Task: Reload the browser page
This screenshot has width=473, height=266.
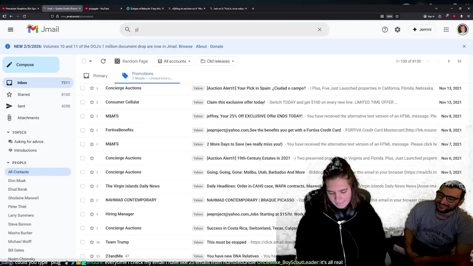Action: pyautogui.click(x=24, y=16)
